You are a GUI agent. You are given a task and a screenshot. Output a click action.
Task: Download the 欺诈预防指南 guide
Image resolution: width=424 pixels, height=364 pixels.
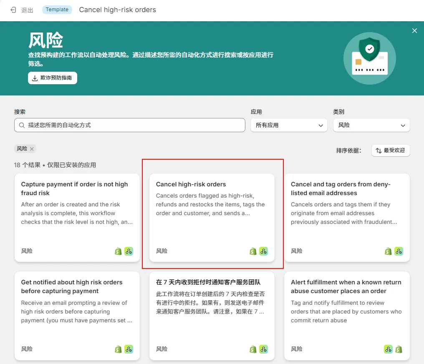click(x=53, y=78)
